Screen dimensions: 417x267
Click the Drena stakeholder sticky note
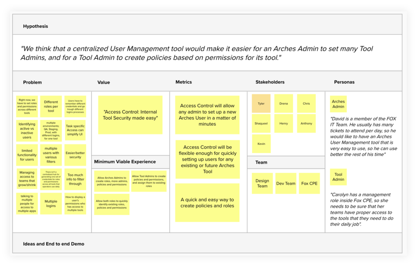[284, 103]
